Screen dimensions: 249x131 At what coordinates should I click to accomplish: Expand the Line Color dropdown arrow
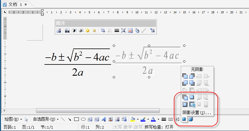(148, 119)
